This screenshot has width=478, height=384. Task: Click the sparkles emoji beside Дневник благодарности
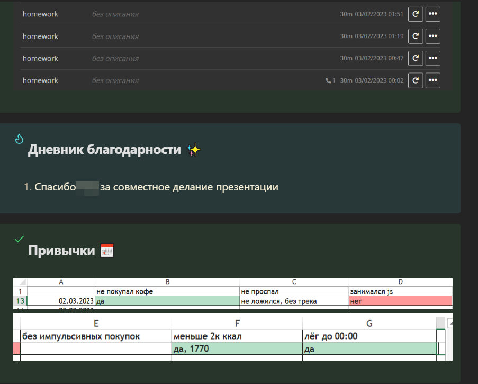click(194, 150)
